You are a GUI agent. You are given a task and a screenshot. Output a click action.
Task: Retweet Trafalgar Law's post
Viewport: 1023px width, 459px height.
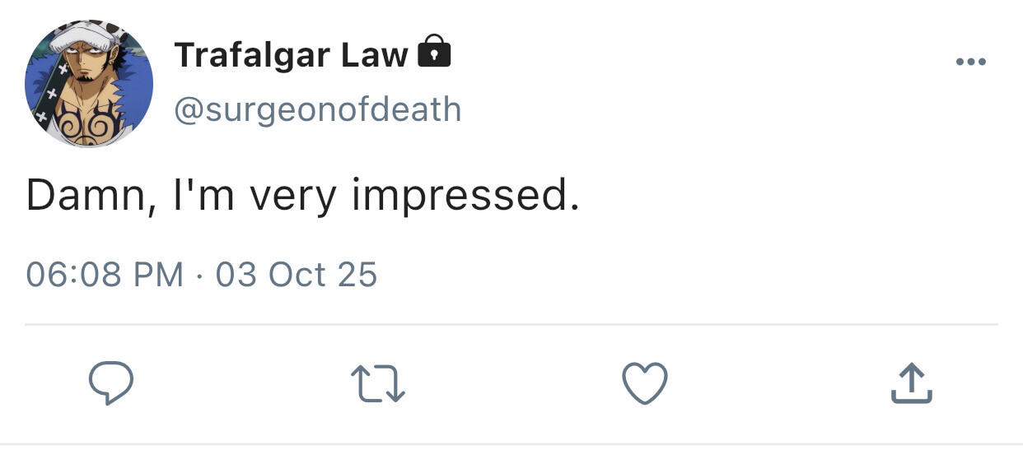coord(378,384)
